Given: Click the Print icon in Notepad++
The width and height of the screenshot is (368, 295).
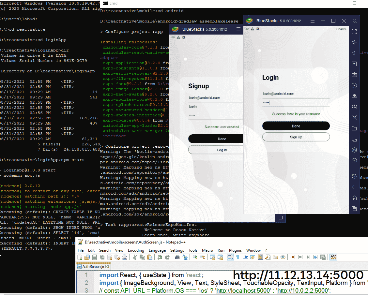Looking at the screenshot, I should point(125,257).
